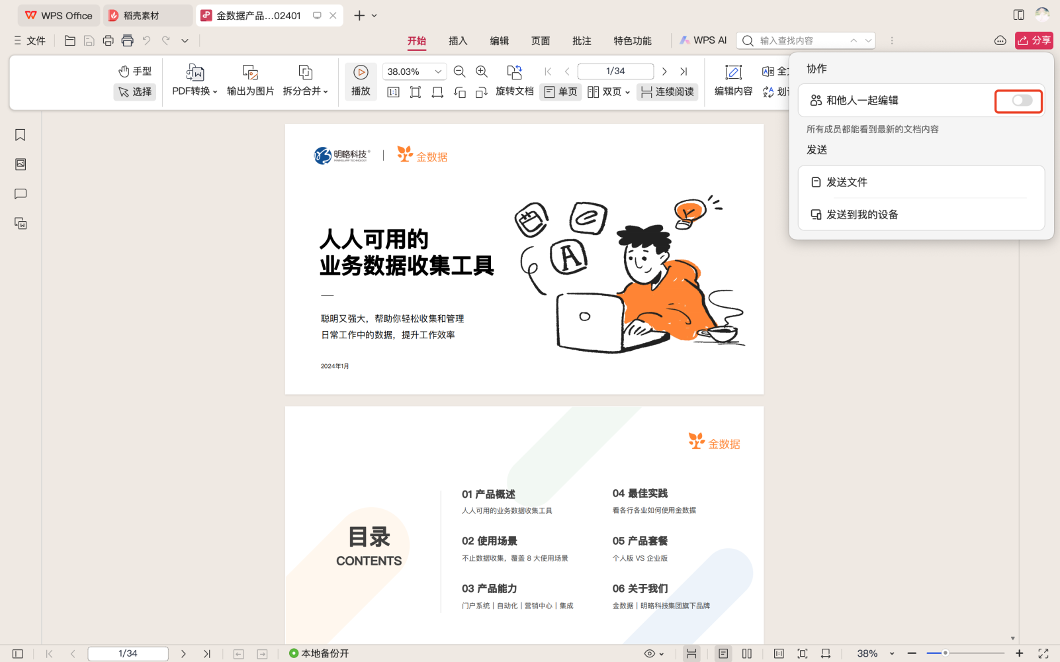This screenshot has height=662, width=1060.
Task: Switch to the 稻壳素材 tab
Action: [148, 15]
